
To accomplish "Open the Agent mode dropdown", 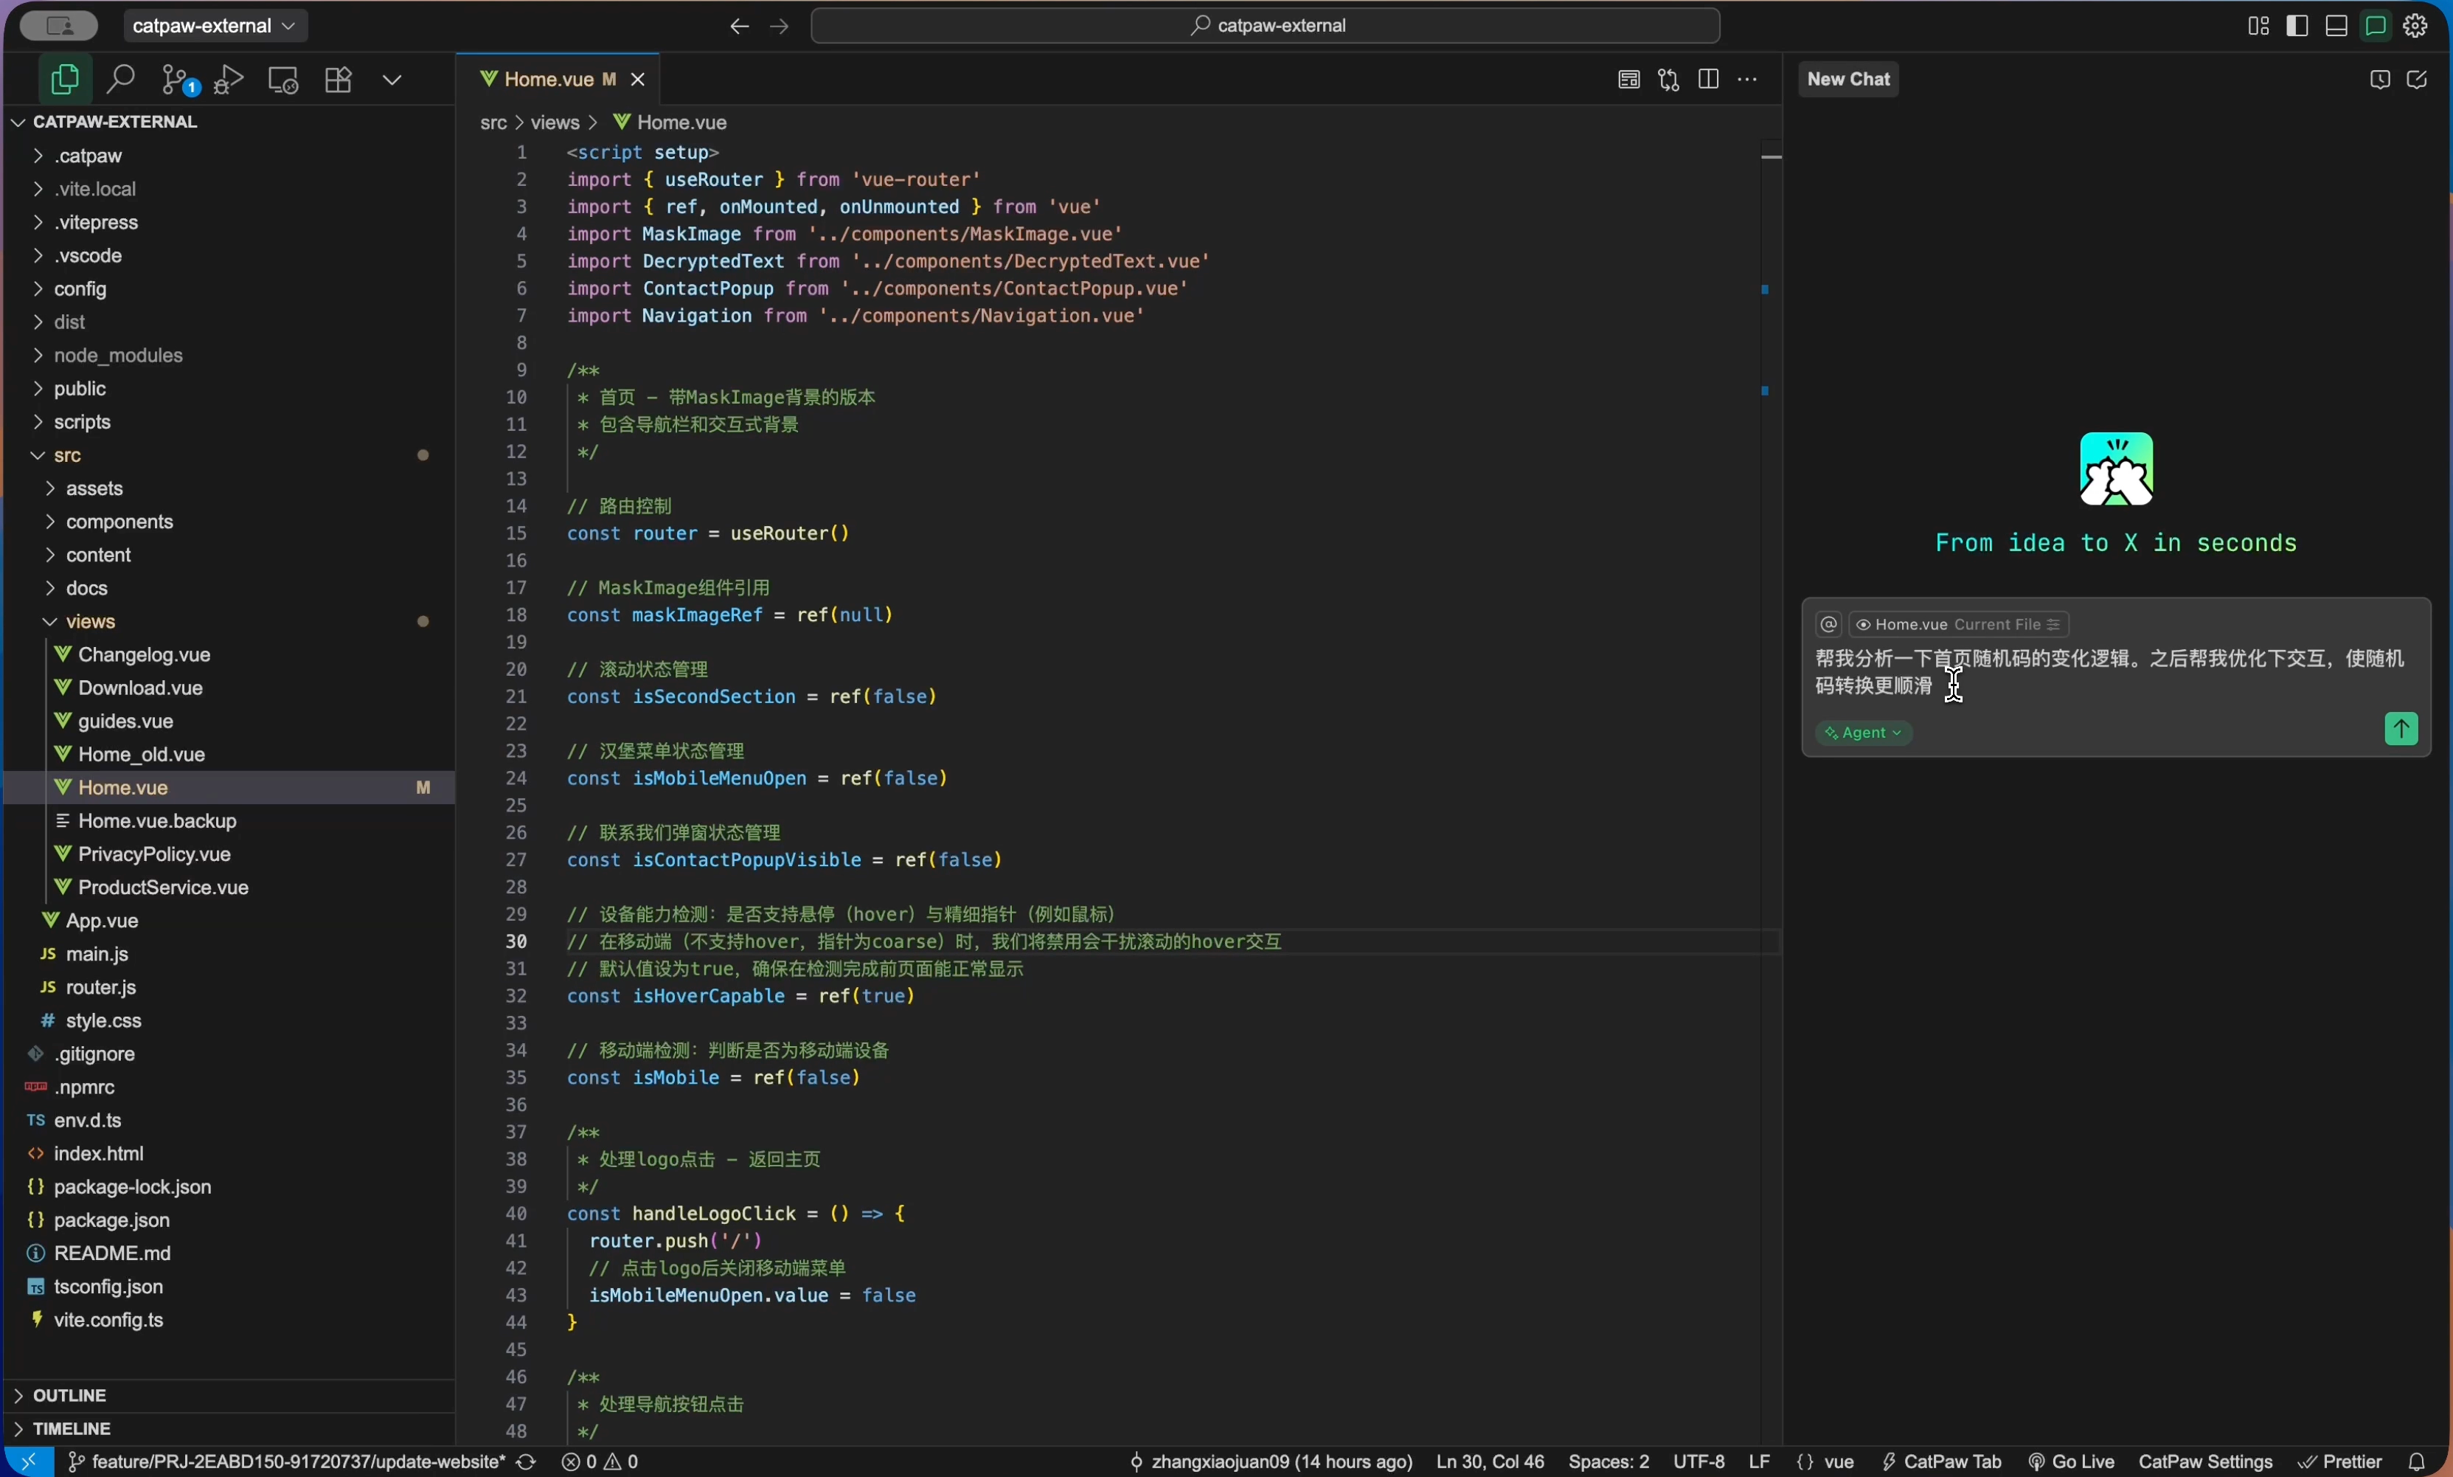I will tap(1863, 733).
